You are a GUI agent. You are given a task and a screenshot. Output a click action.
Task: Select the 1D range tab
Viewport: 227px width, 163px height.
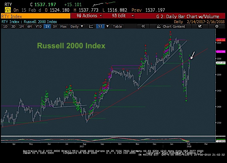[x=5, y=26]
